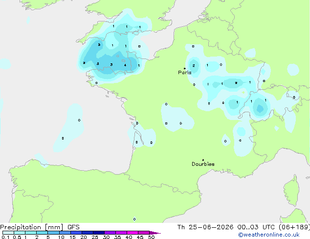The height and width of the screenshot is (239, 310).
Task: Select the 15–20 mm legend color swatch
Action: 76,233
